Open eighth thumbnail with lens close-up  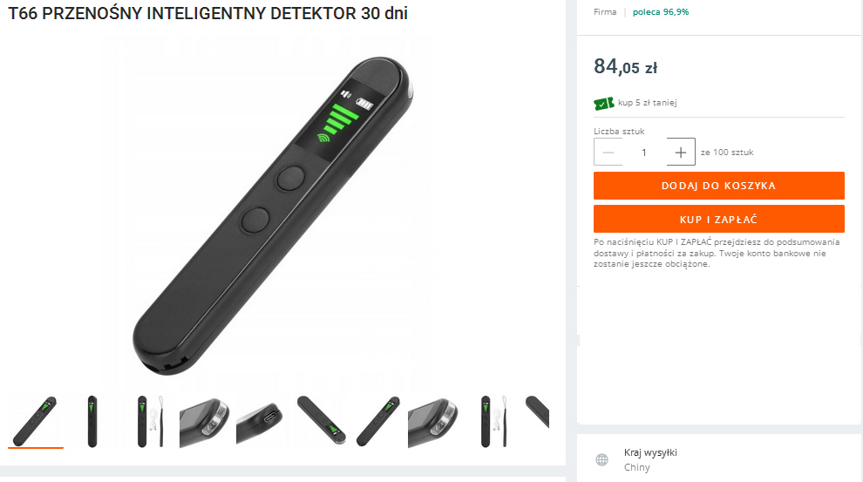coord(432,421)
